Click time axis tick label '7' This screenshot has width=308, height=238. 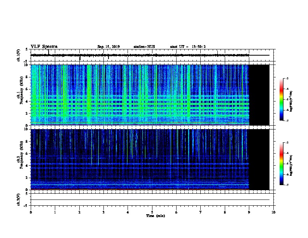tap(201, 212)
